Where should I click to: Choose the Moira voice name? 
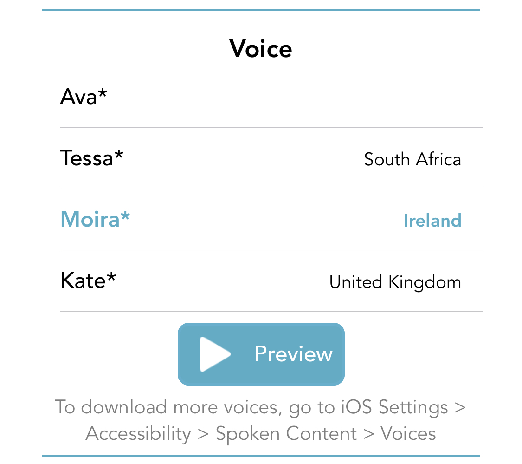[90, 219]
